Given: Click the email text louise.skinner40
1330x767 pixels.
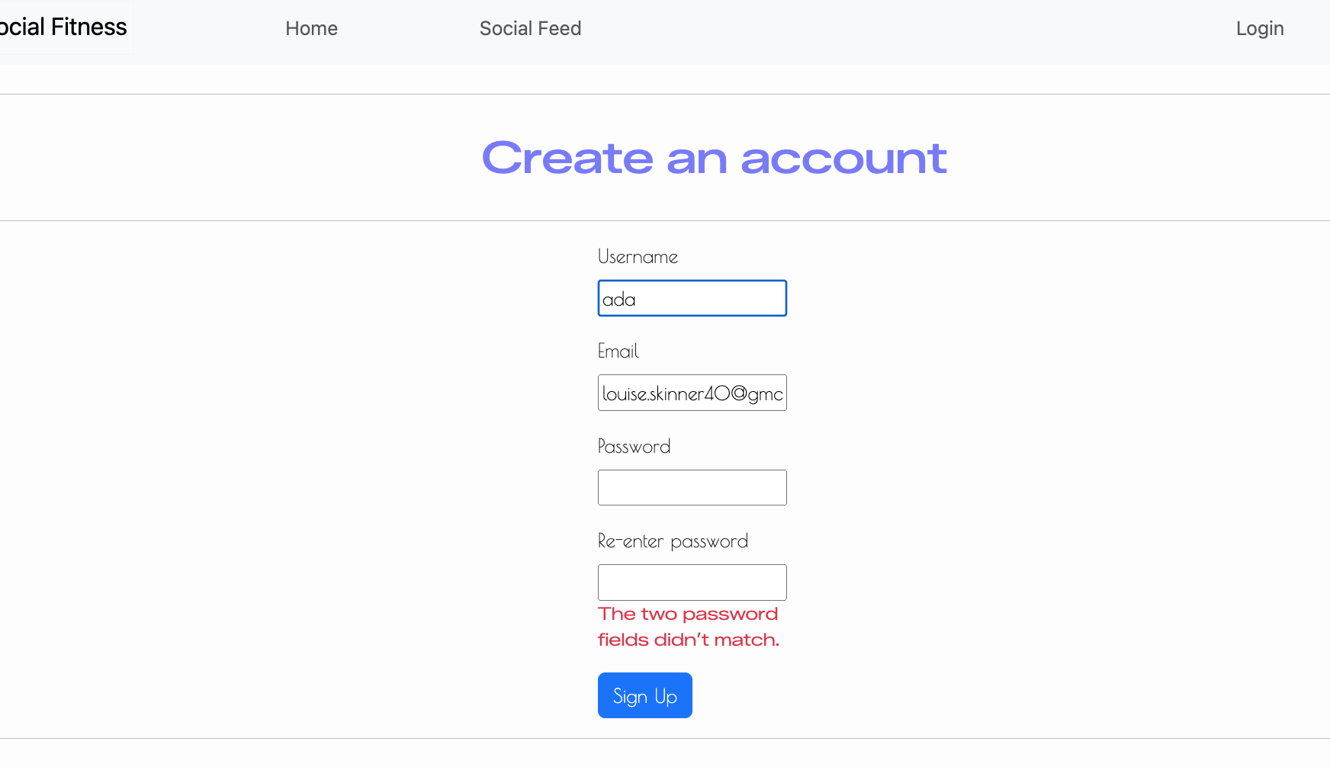Looking at the screenshot, I should [x=691, y=392].
